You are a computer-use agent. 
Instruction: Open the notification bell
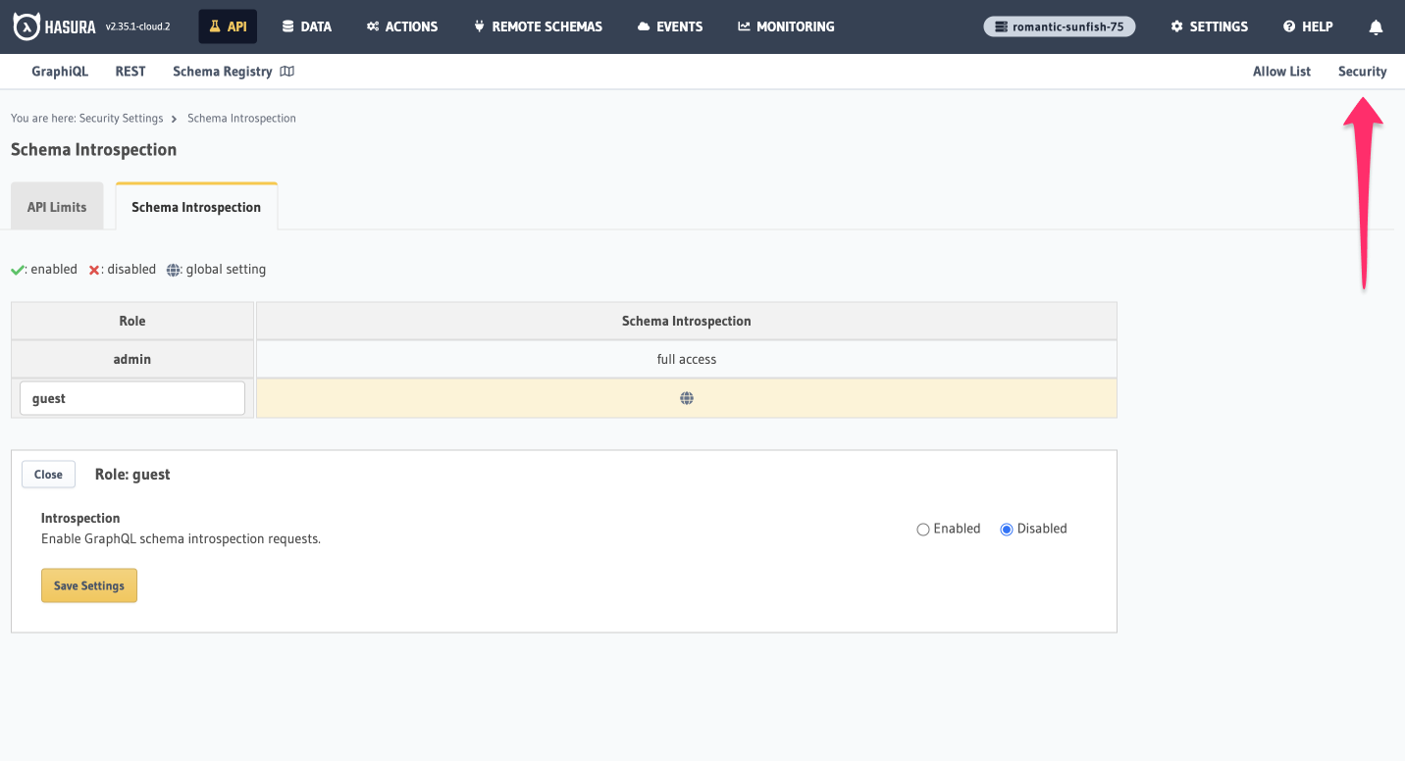coord(1375,28)
